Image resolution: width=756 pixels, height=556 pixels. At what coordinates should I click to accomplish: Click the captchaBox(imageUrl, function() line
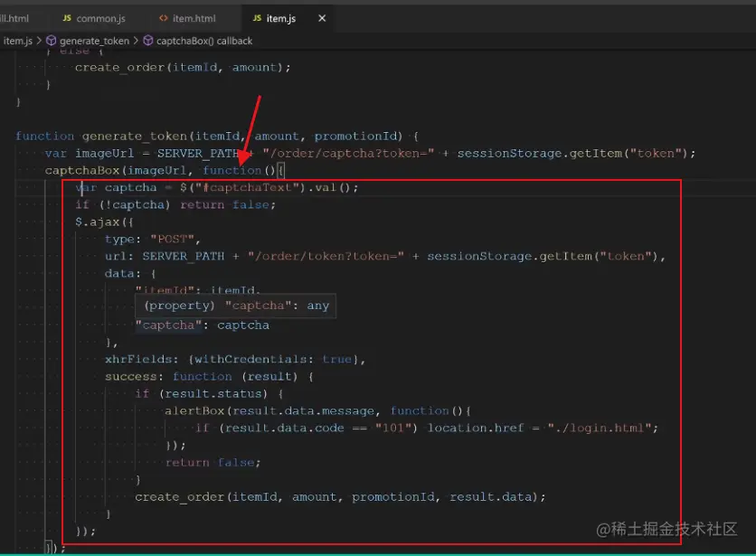click(165, 170)
